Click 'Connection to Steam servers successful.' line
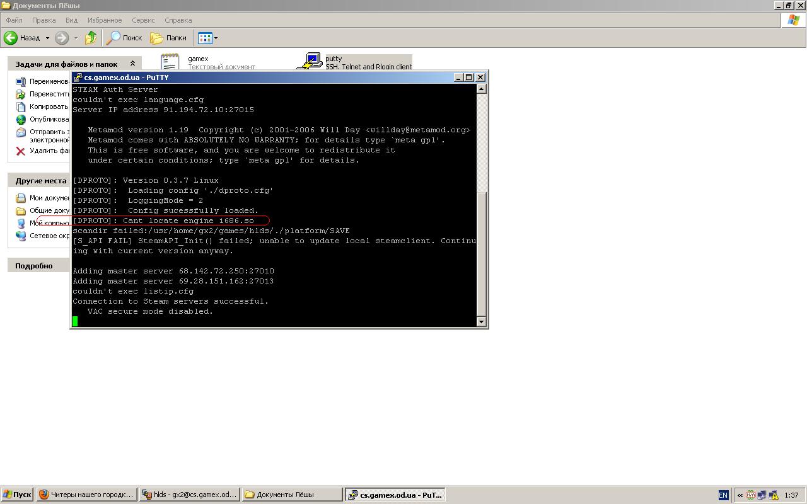The height and width of the screenshot is (504, 807). click(x=171, y=301)
